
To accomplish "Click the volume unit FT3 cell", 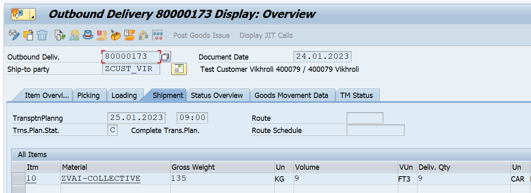I will coord(408,179).
